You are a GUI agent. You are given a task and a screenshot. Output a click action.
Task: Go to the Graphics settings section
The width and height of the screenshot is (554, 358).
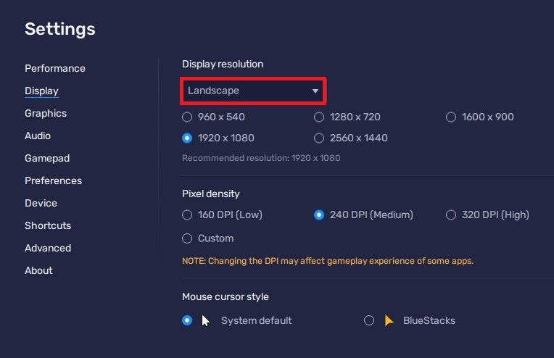coord(46,113)
